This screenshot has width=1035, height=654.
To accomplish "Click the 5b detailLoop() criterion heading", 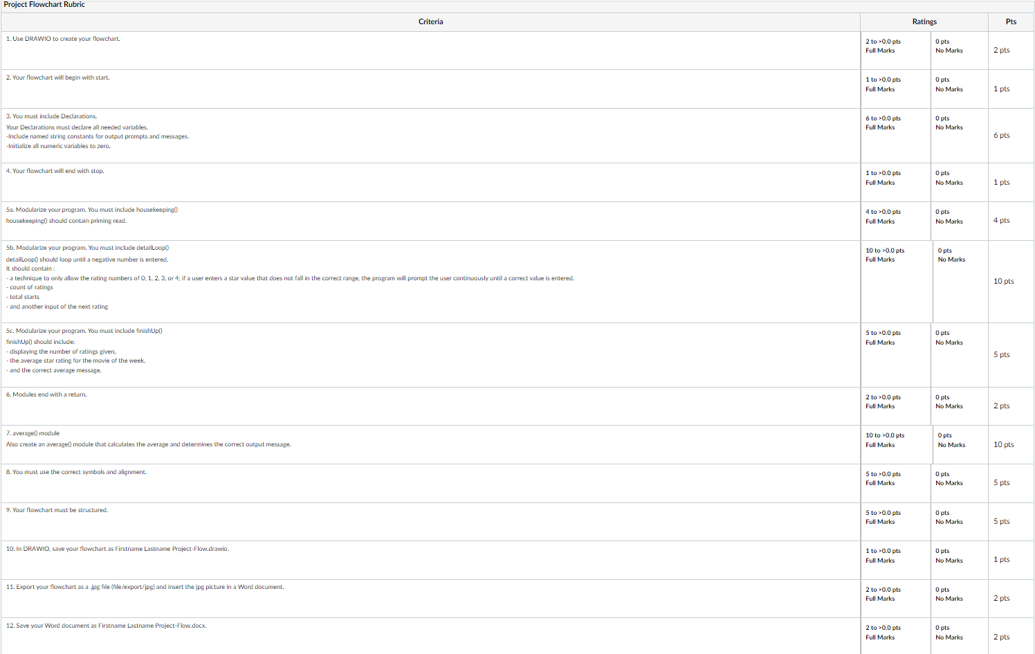I will 88,248.
